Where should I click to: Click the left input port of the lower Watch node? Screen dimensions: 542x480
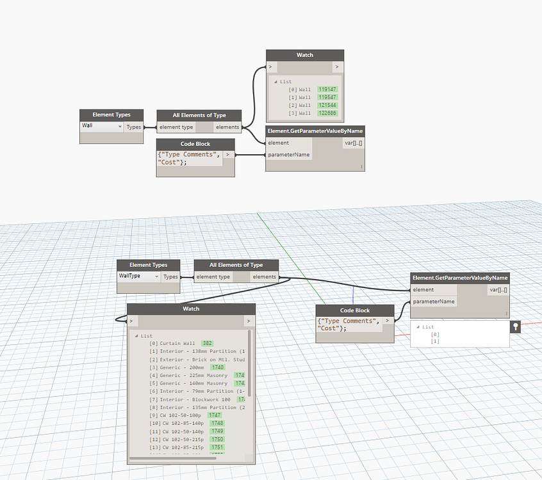pyautogui.click(x=131, y=321)
